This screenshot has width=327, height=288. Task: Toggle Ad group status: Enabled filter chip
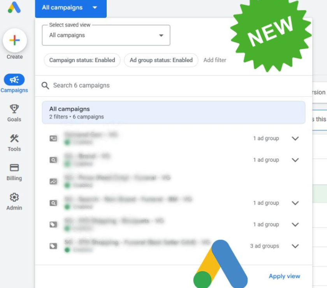click(x=161, y=60)
